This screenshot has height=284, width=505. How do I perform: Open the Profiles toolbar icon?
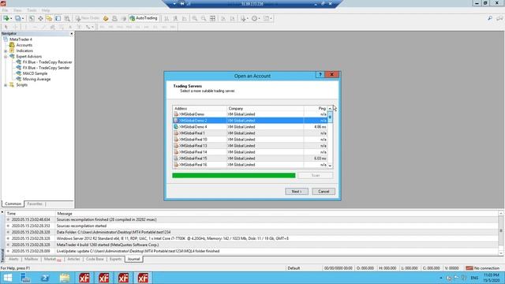[19, 18]
